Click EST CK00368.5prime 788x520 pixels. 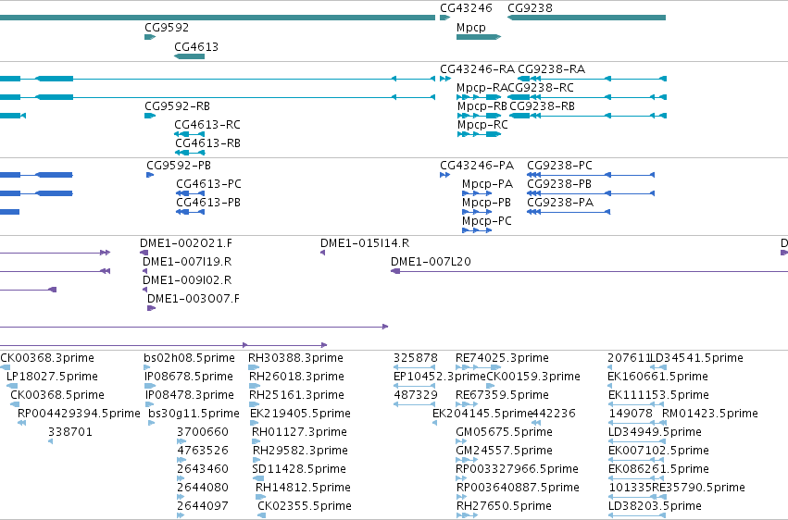click(57, 395)
